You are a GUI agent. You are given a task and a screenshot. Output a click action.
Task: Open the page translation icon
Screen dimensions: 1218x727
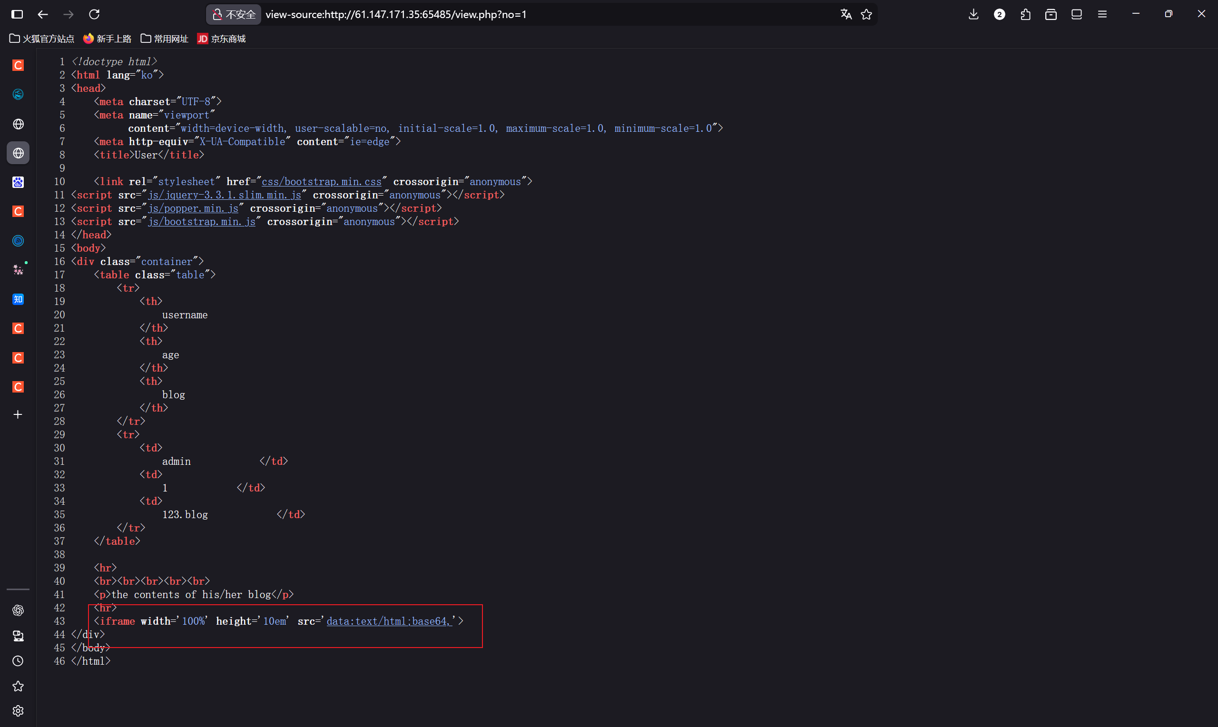tap(846, 14)
